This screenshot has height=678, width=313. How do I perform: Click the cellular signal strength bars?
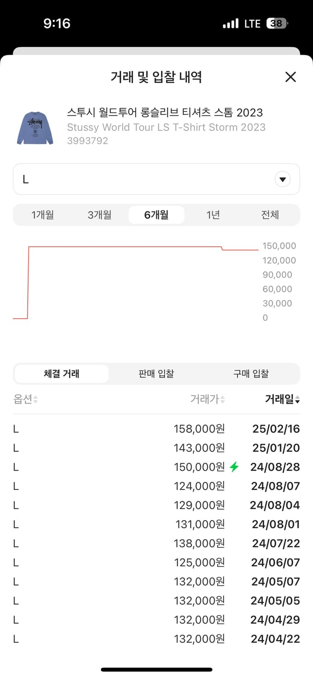coord(231,23)
